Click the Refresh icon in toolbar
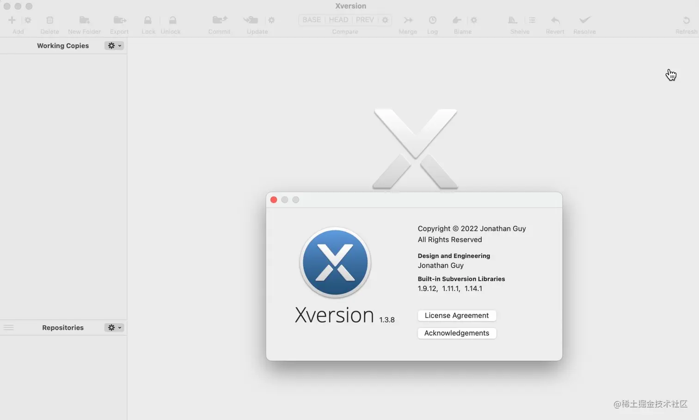 [687, 20]
